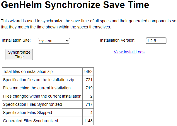The height and width of the screenshot is (126, 177).
Task: Open the View Install Logs link
Action: [x=129, y=52]
